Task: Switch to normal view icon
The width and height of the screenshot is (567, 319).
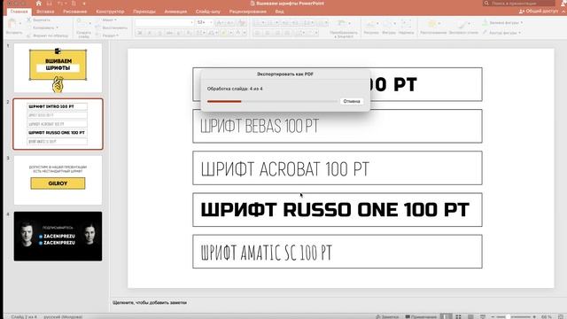Action: (447, 316)
